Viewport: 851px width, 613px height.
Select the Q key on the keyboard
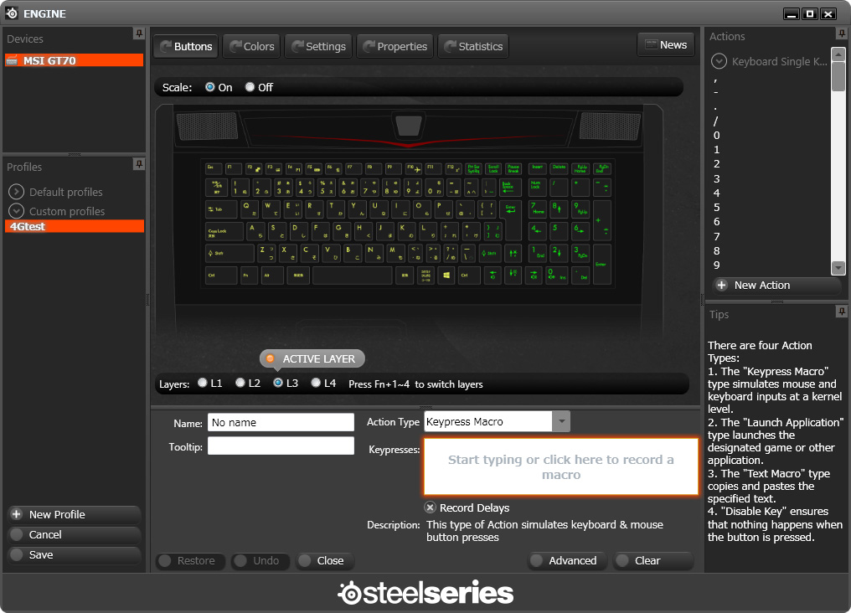pos(249,209)
